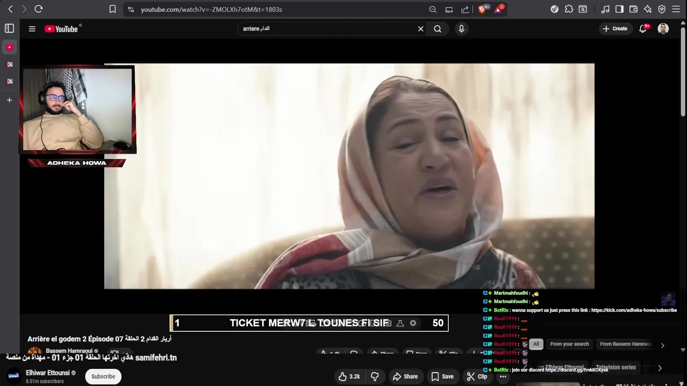
Task: Click the vertical tabs panel icon in left sidebar
Action: click(x=9, y=28)
